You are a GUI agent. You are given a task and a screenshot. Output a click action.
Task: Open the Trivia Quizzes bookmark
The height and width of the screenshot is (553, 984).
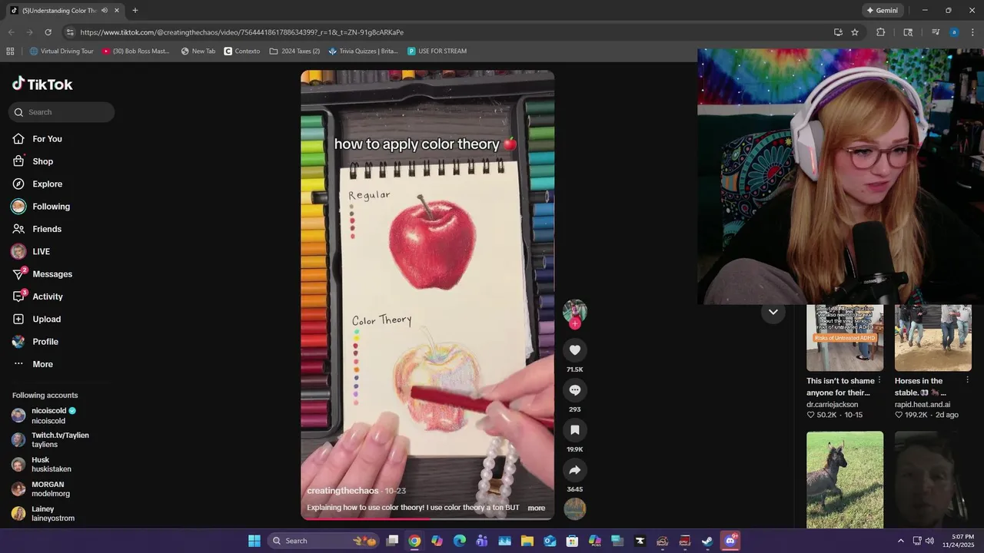coord(363,51)
